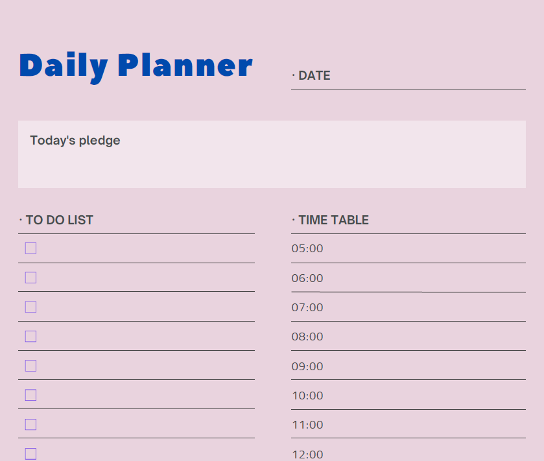Select the 07:00 time row

point(408,307)
